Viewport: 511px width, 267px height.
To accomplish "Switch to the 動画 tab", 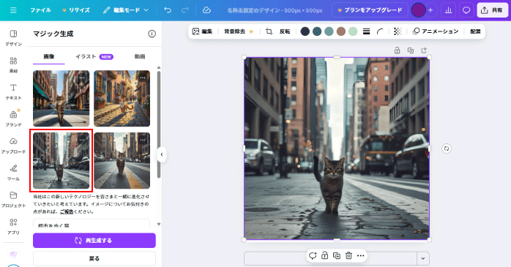I will [x=140, y=56].
